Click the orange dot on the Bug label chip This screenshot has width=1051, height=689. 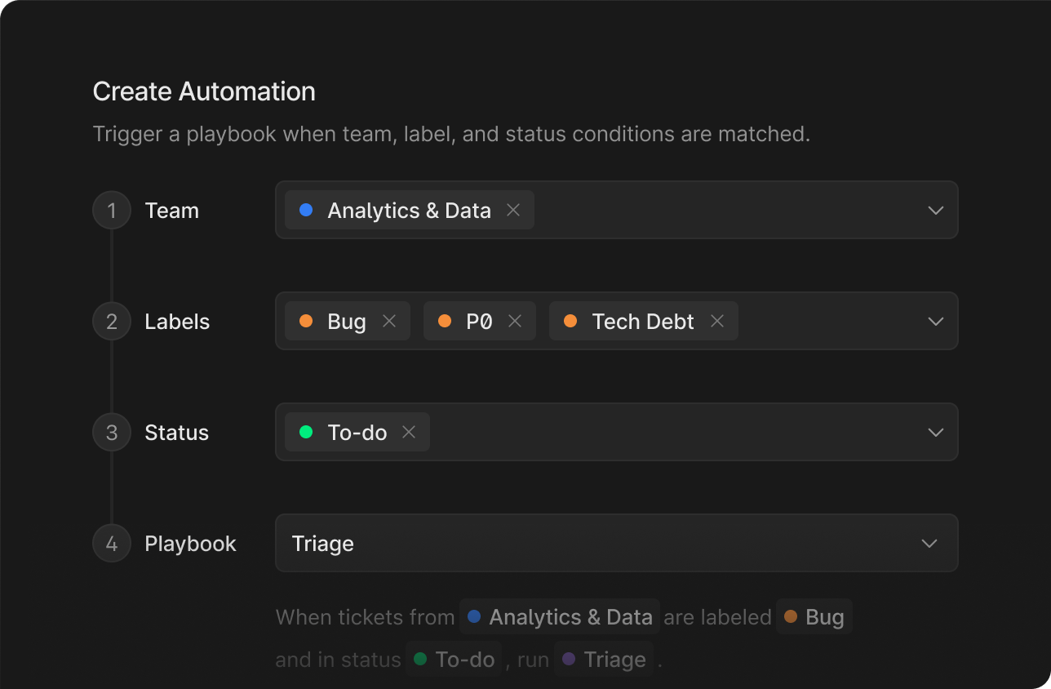coord(306,321)
